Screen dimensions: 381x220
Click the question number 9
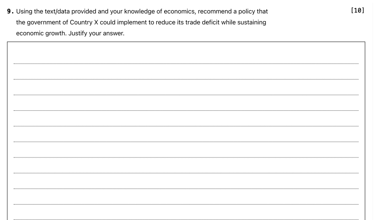[10, 11]
